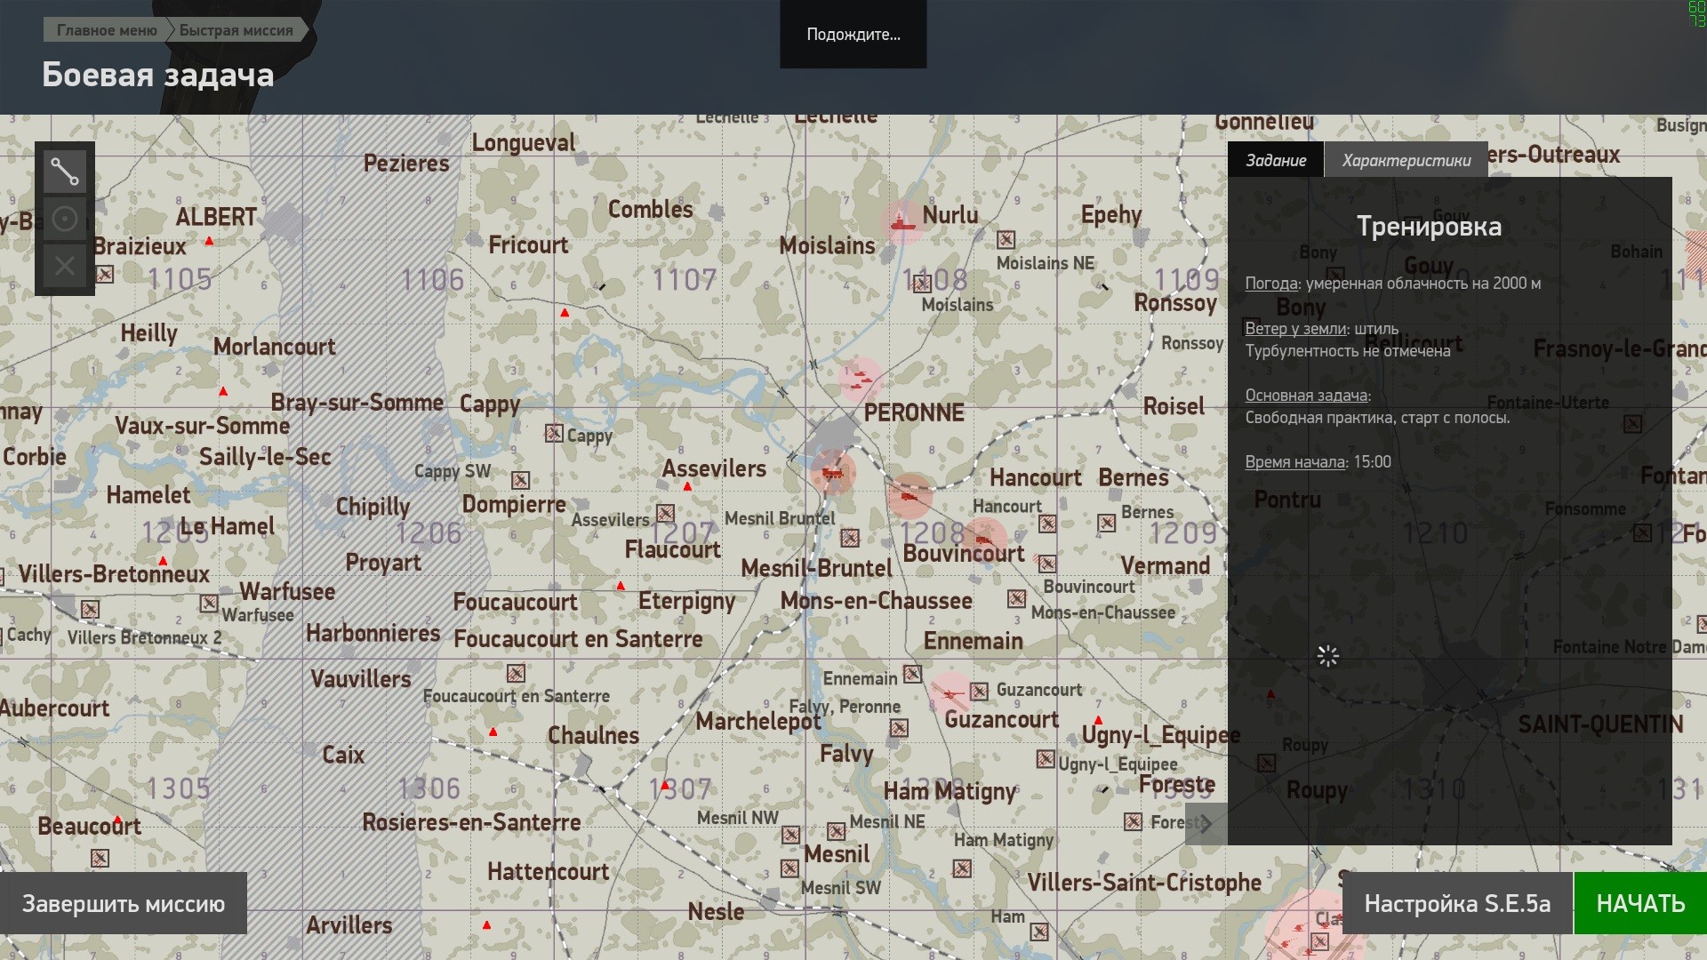Activate the circle range marker tool
Image resolution: width=1707 pixels, height=960 pixels.
point(65,219)
